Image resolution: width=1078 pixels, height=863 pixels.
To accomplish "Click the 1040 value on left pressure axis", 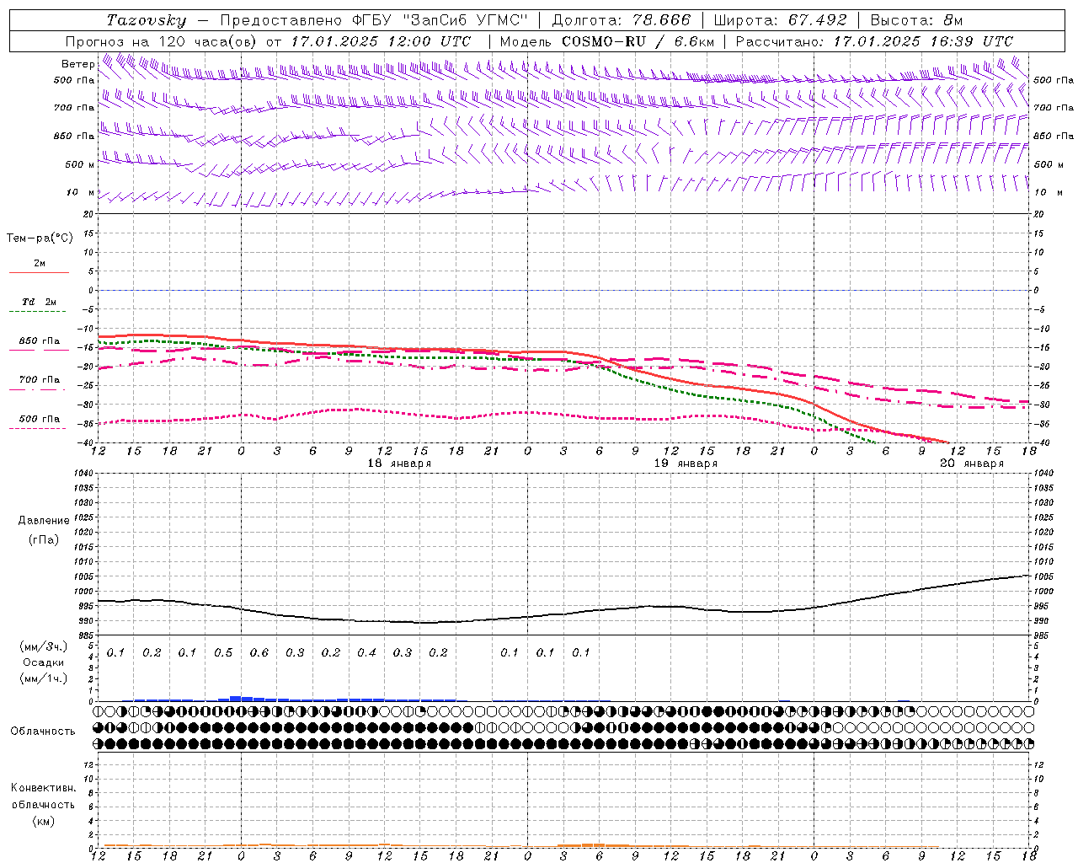I will [83, 474].
